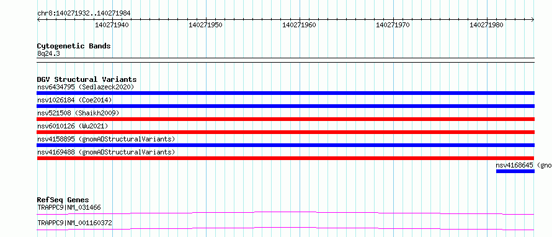Viewport: 552px width, 237px height.
Task: Open the DGV Structural Variants track title
Action: coord(87,79)
